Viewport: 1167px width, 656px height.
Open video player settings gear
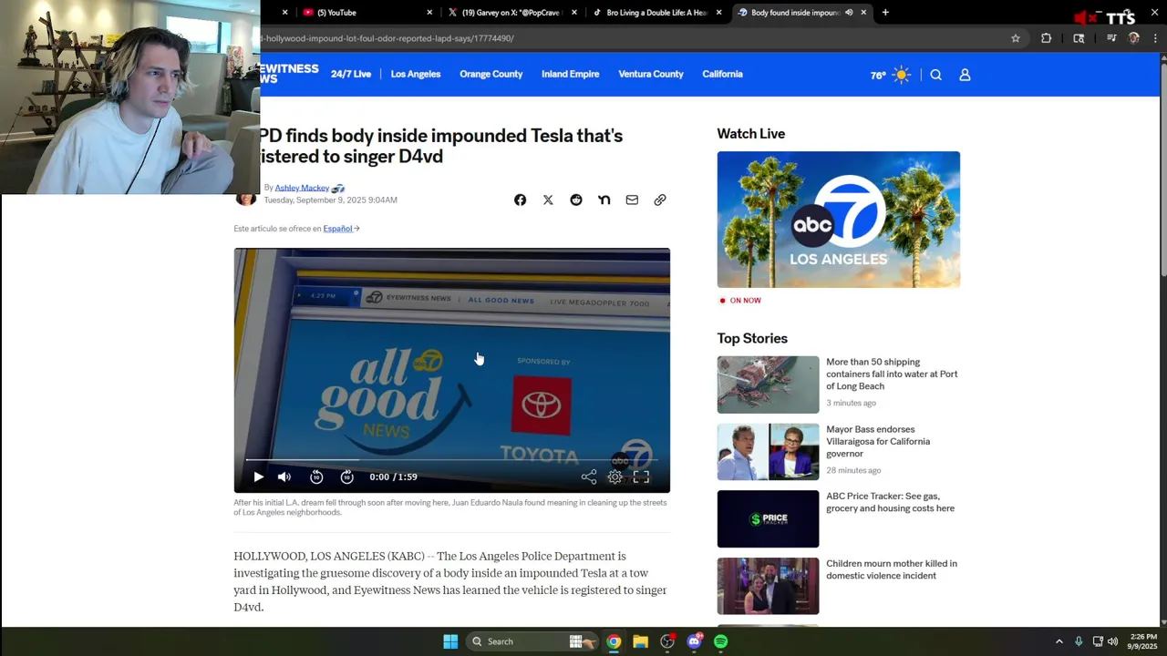[615, 477]
